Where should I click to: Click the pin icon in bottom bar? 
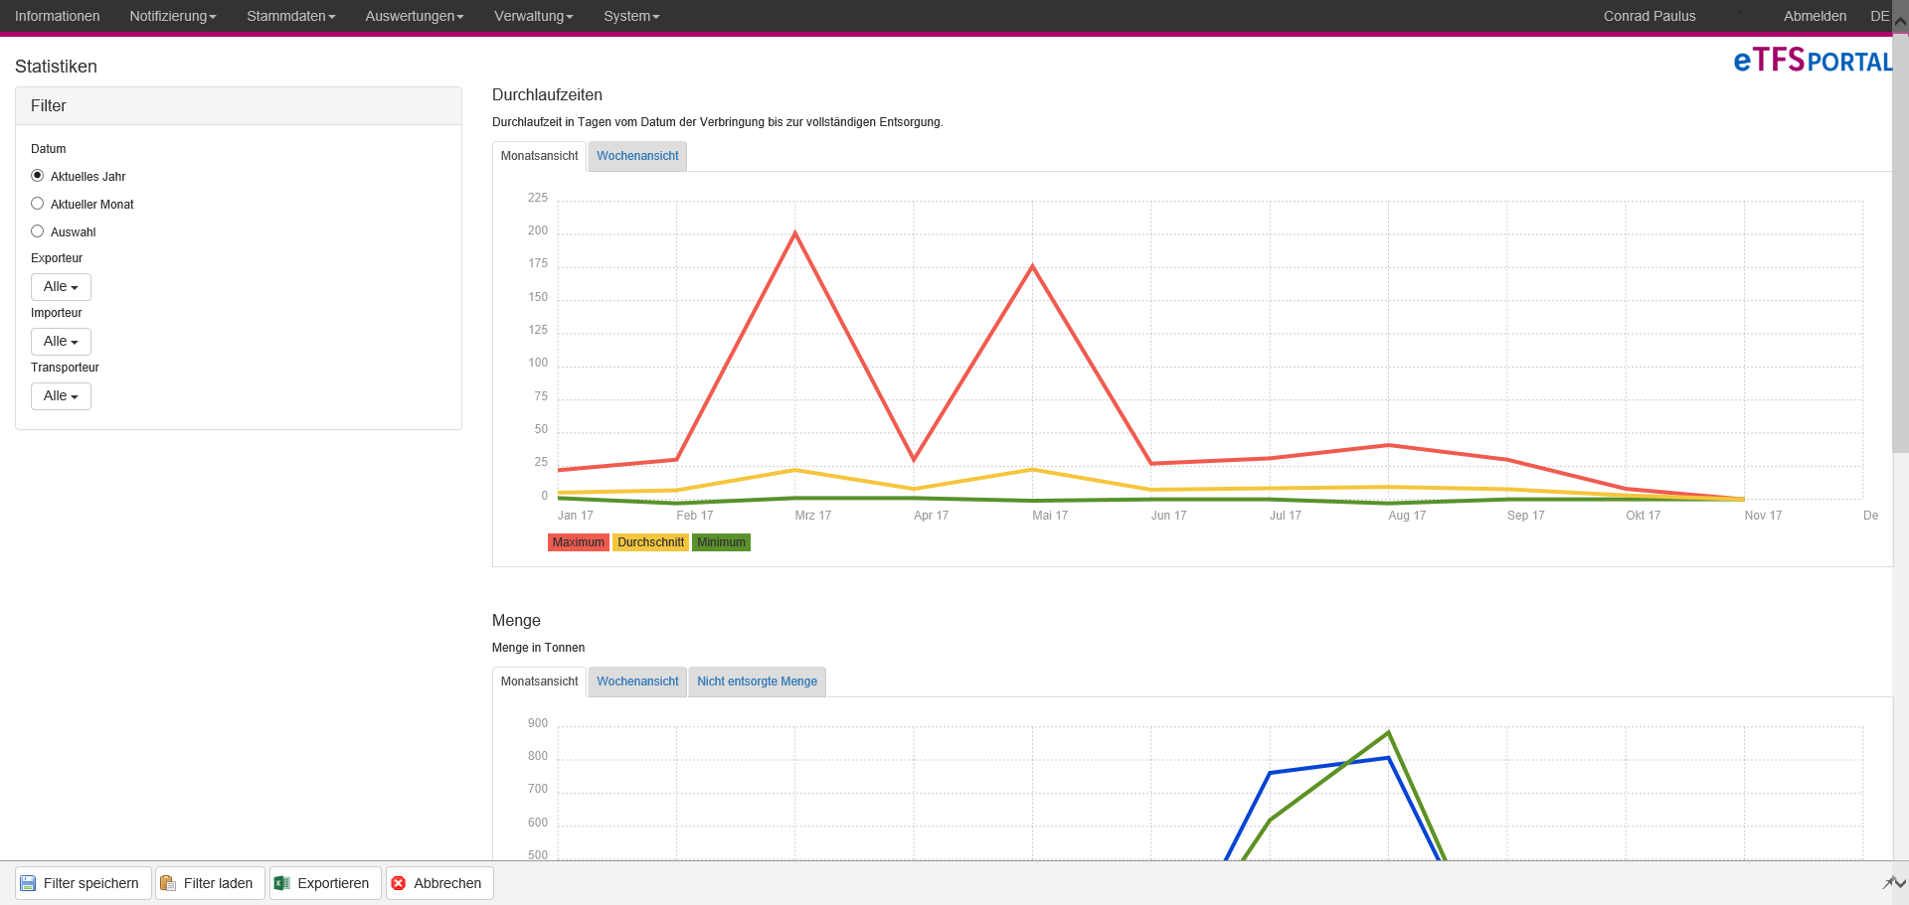pyautogui.click(x=1889, y=883)
